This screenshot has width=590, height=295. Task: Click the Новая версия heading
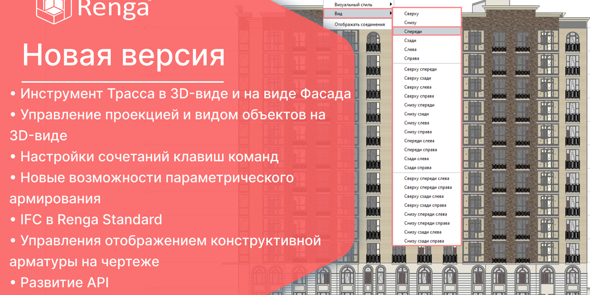pos(123,56)
